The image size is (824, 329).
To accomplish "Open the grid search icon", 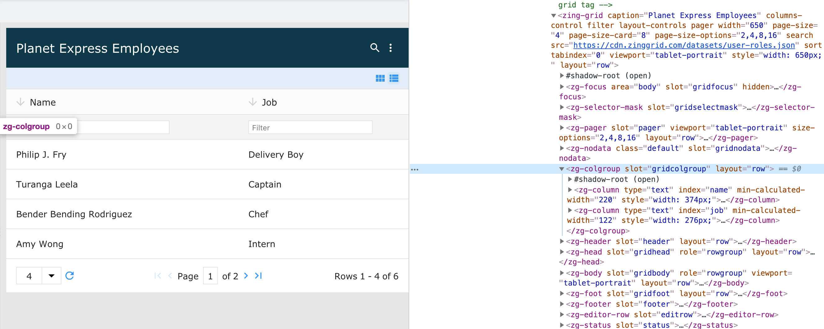I will pyautogui.click(x=374, y=48).
